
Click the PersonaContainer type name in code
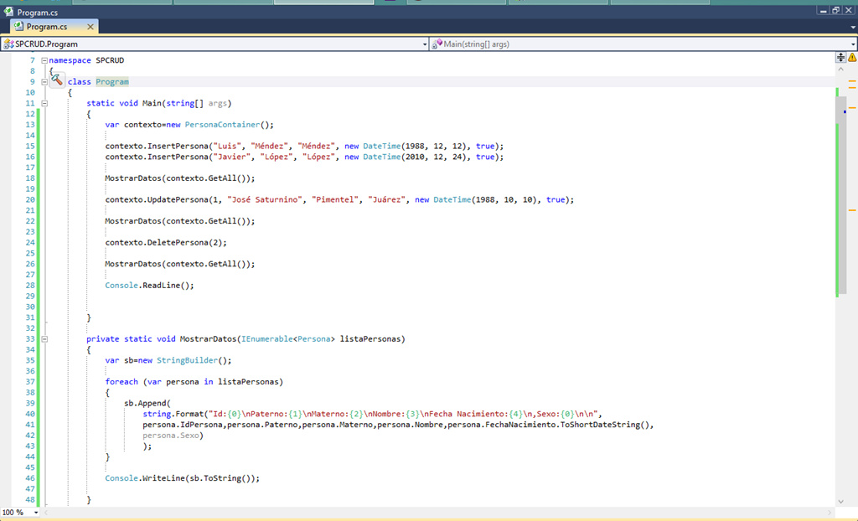222,125
